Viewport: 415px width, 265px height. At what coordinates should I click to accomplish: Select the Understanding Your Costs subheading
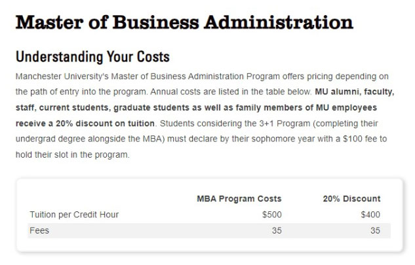pos(92,57)
